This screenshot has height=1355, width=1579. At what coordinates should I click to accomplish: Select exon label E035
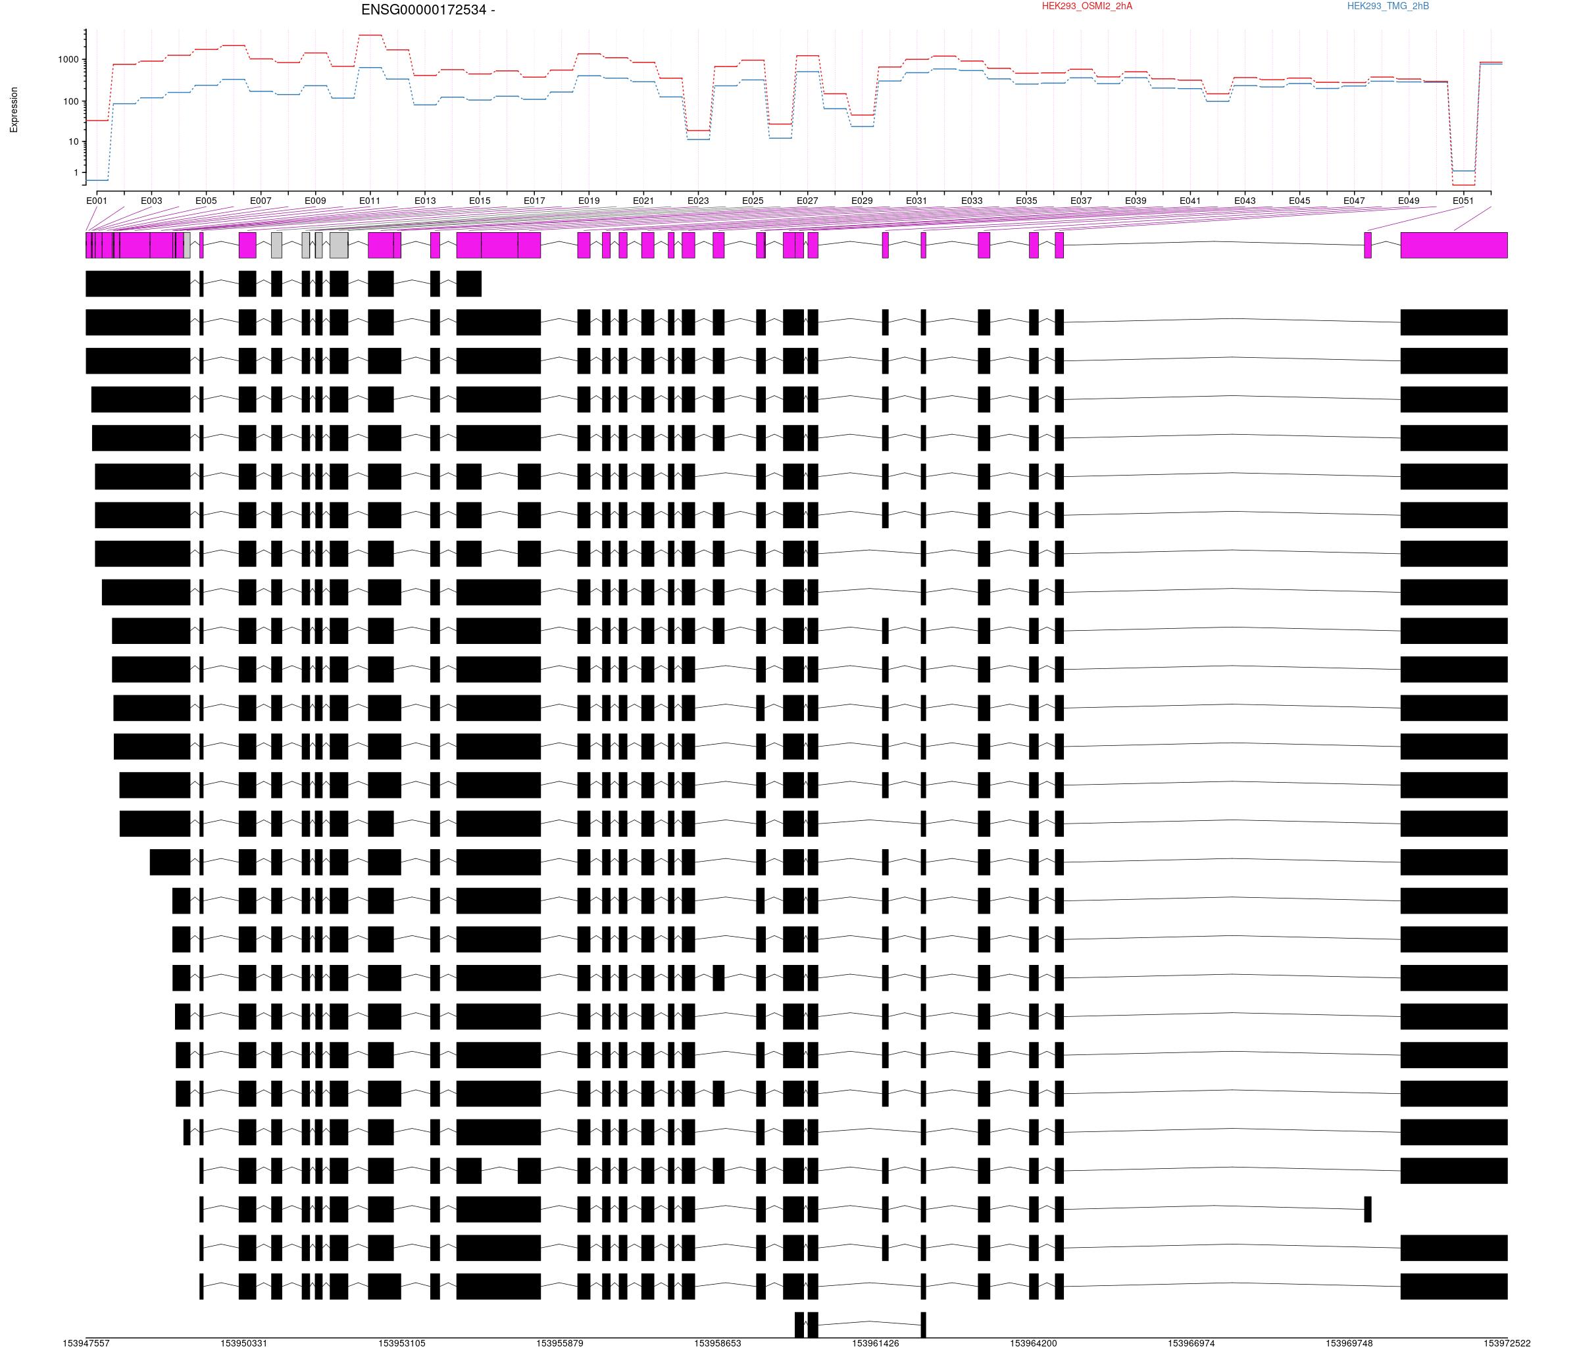click(x=1026, y=201)
